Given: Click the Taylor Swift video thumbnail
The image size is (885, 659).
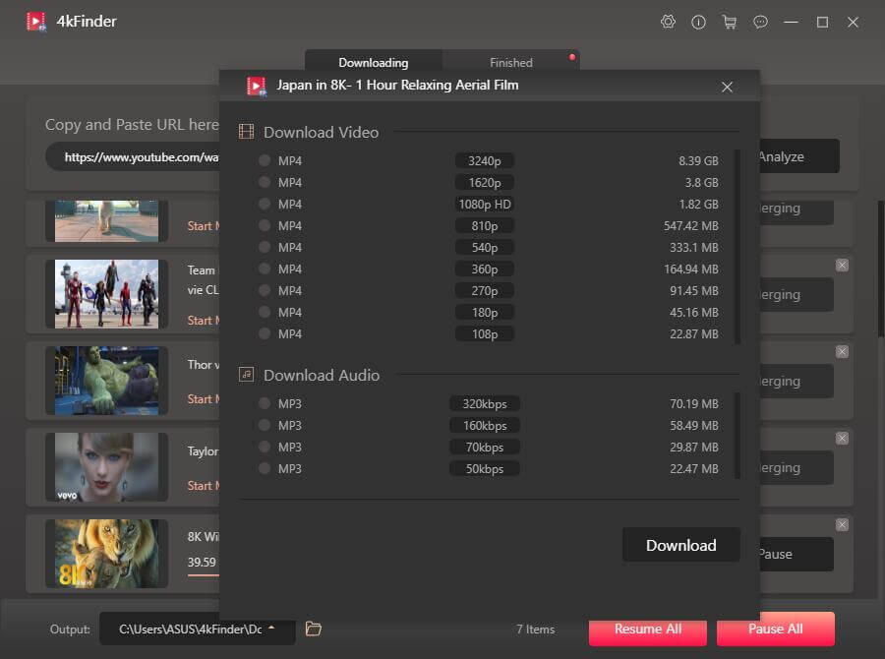Looking at the screenshot, I should pos(106,467).
